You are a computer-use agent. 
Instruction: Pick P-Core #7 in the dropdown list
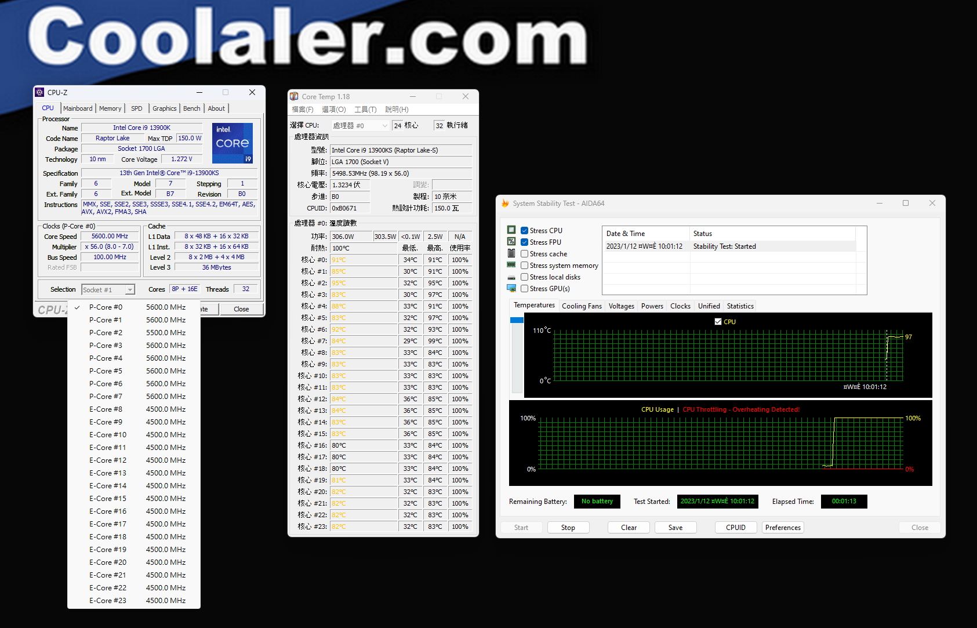[134, 397]
